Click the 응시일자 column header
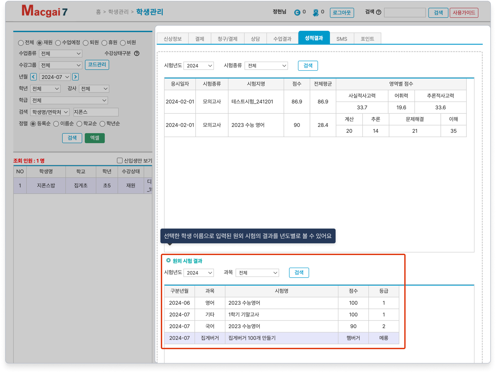The image size is (496, 373). [x=180, y=84]
